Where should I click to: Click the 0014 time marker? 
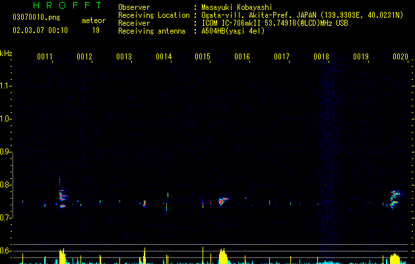pyautogui.click(x=164, y=57)
